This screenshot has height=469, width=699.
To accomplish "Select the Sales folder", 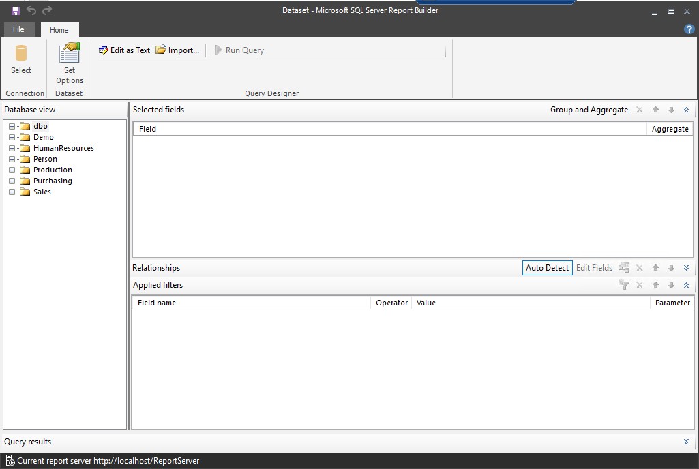I will (35, 192).
